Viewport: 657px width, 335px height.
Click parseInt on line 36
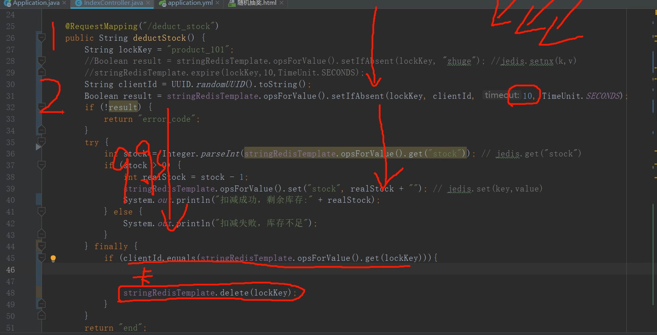tap(220, 154)
